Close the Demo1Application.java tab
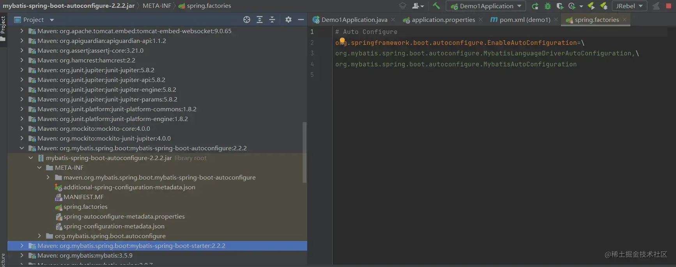The image size is (676, 267). click(393, 20)
